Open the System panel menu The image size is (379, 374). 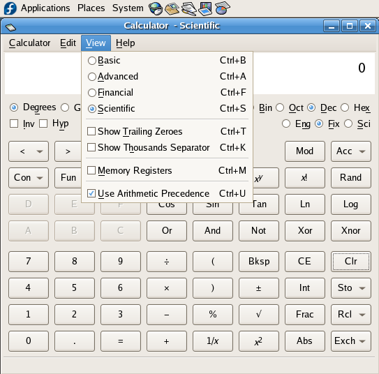[128, 8]
